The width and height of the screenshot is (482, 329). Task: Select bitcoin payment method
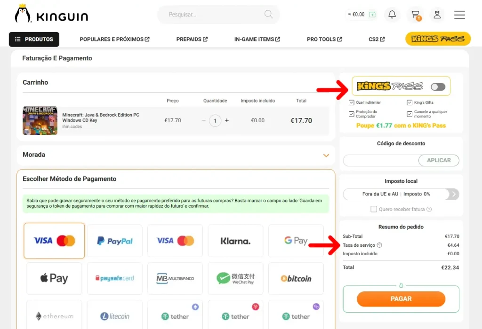(x=296, y=278)
